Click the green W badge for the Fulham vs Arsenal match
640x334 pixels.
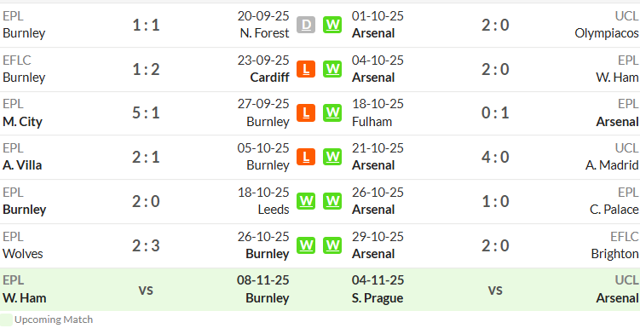pyautogui.click(x=332, y=113)
